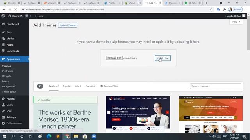Open Cortana circle on taskbar
Viewport: 250px width, 140px height.
point(22,136)
